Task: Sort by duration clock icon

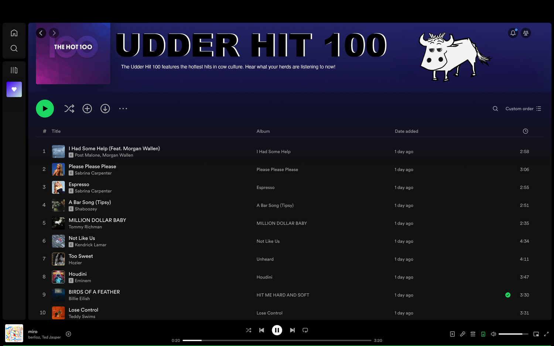Action: click(526, 131)
